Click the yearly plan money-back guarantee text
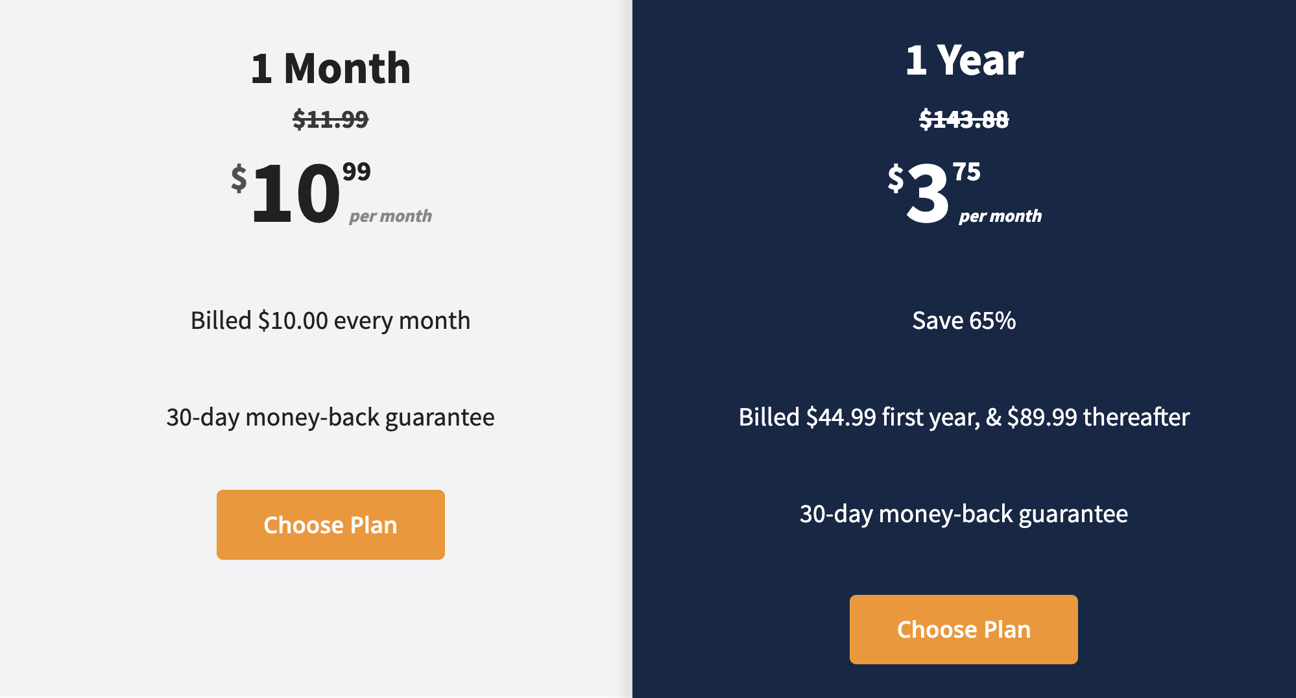Viewport: 1296px width, 698px height. 964,514
